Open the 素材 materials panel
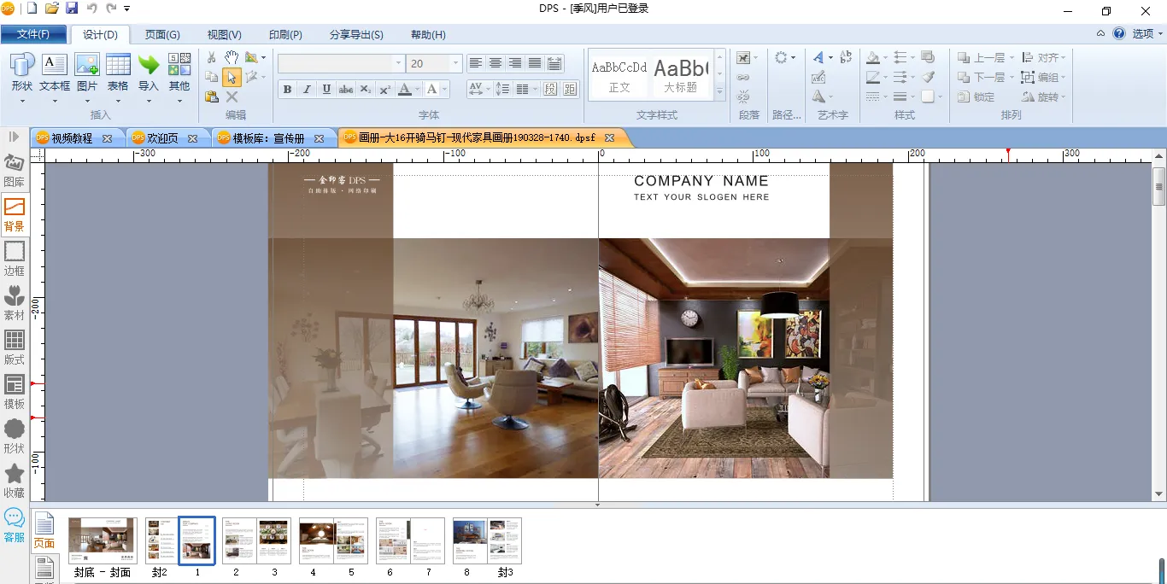1167x584 pixels. 15,303
